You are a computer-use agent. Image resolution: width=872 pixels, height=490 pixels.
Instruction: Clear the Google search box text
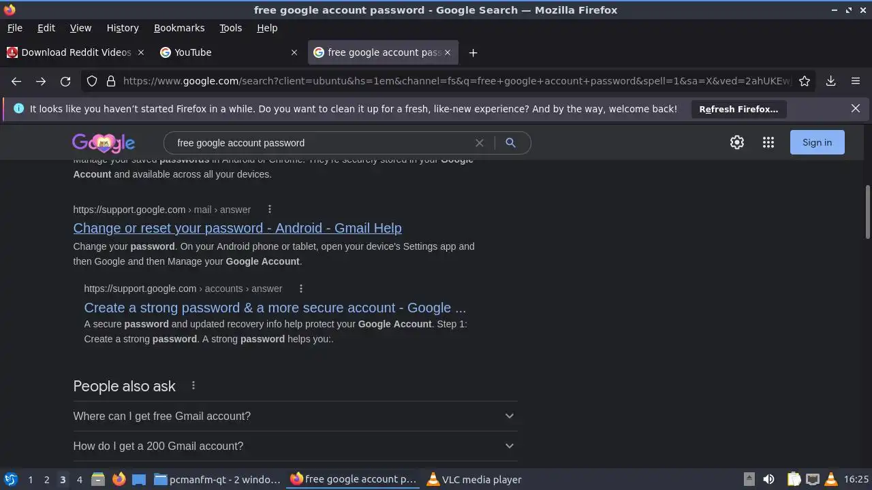point(480,143)
